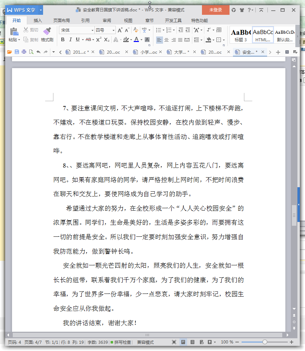This screenshot has width=305, height=351.
Task: Click the increase indent icon
Action: 188,30
